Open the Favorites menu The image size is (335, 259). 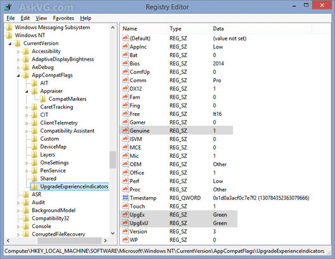[63, 18]
